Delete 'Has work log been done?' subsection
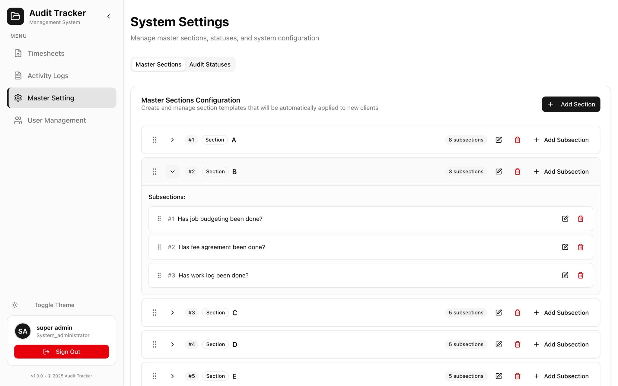This screenshot has height=386, width=618. [x=580, y=275]
